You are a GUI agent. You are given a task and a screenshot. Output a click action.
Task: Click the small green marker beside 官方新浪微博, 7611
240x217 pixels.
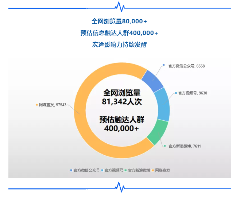pos(165,146)
